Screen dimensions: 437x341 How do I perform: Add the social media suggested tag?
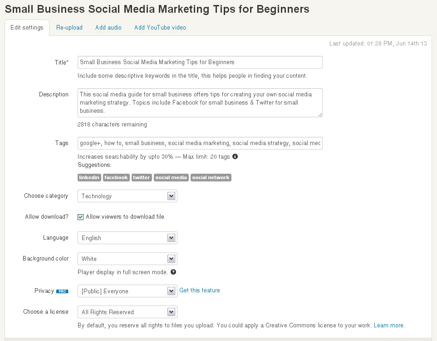point(171,178)
